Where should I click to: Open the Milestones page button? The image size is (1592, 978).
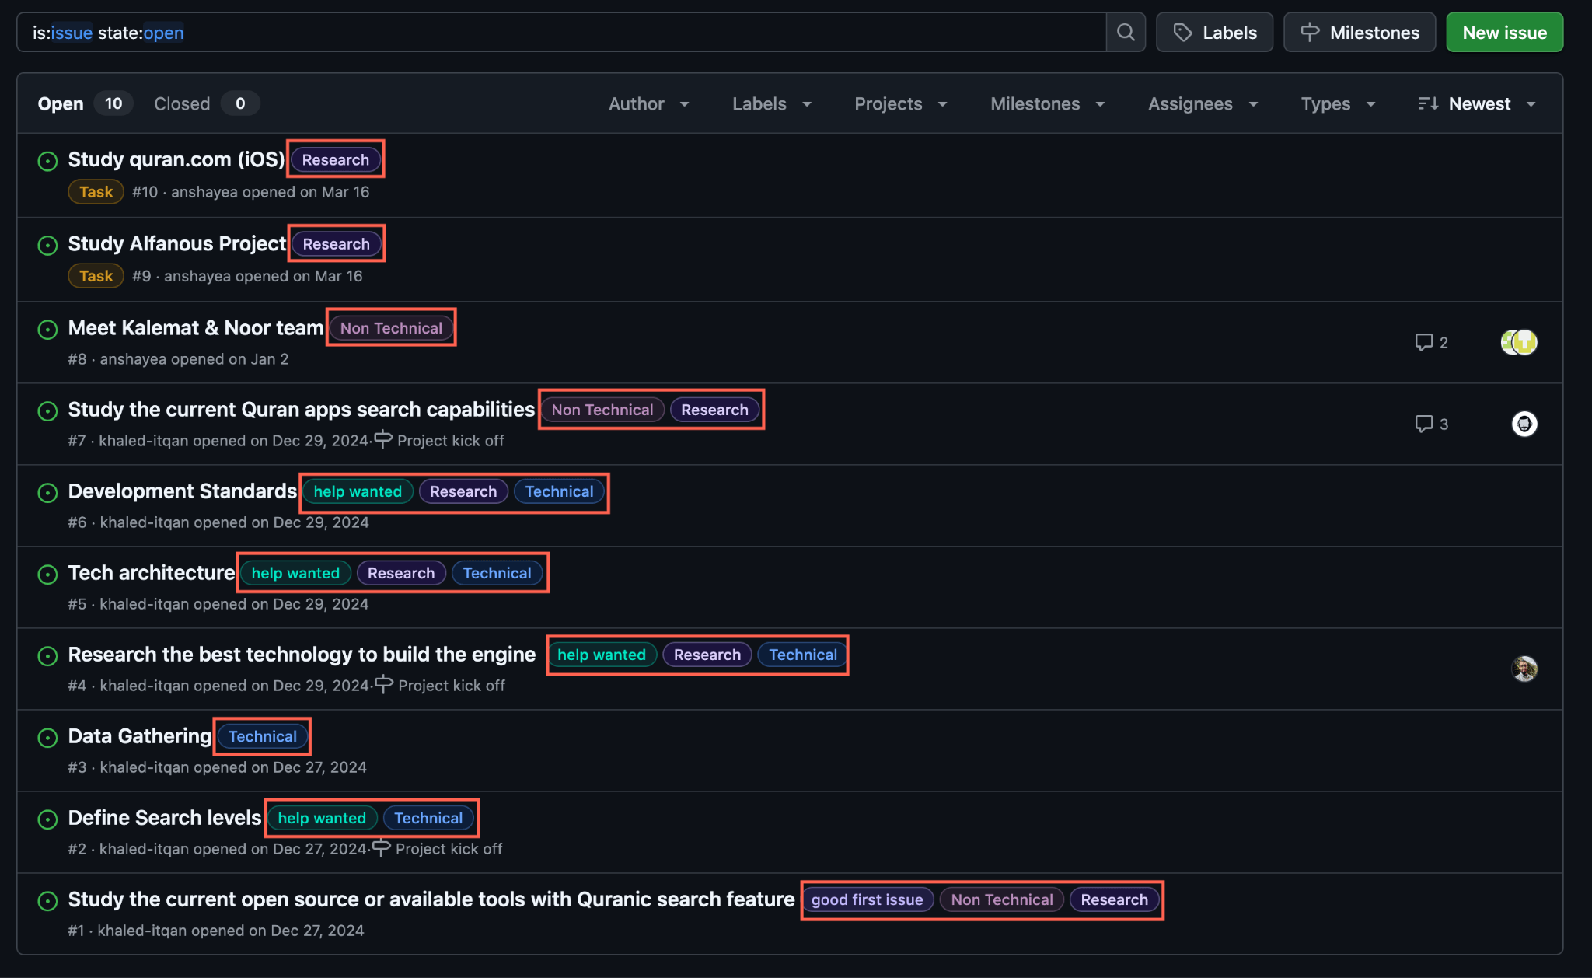click(1359, 33)
